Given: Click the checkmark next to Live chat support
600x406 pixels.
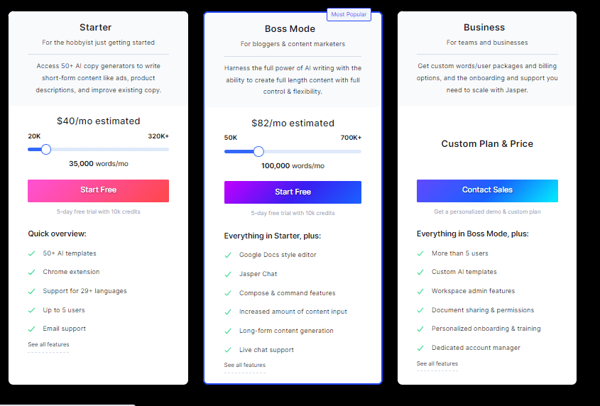Looking at the screenshot, I should point(228,350).
